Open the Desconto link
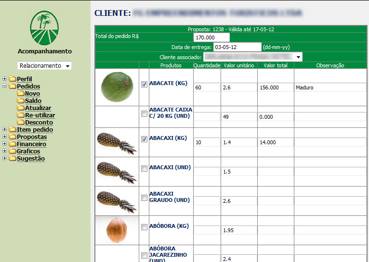This screenshot has height=262, width=369. point(39,123)
